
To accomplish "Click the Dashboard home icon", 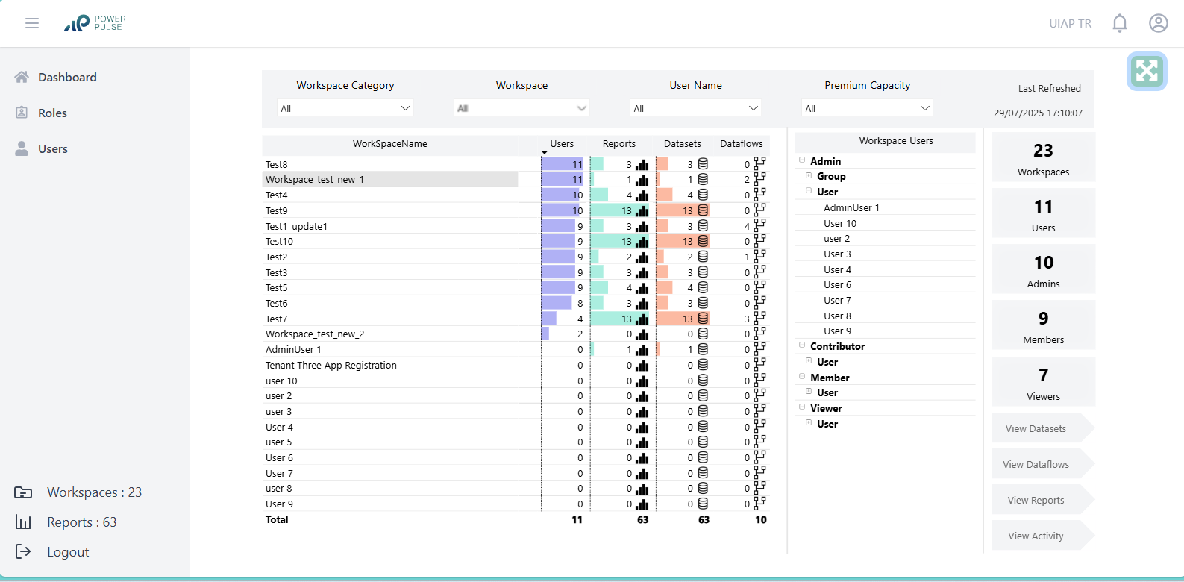I will (22, 77).
